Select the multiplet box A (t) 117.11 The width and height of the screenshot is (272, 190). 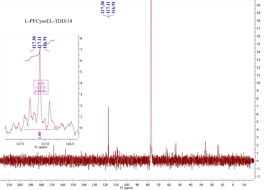(x=41, y=87)
